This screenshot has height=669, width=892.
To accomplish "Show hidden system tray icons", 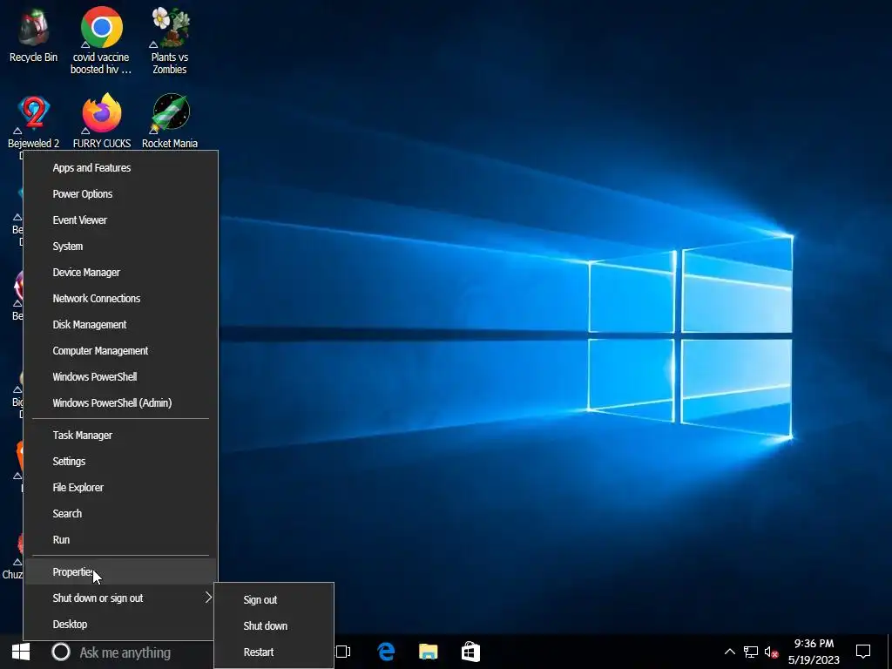I will [x=729, y=652].
